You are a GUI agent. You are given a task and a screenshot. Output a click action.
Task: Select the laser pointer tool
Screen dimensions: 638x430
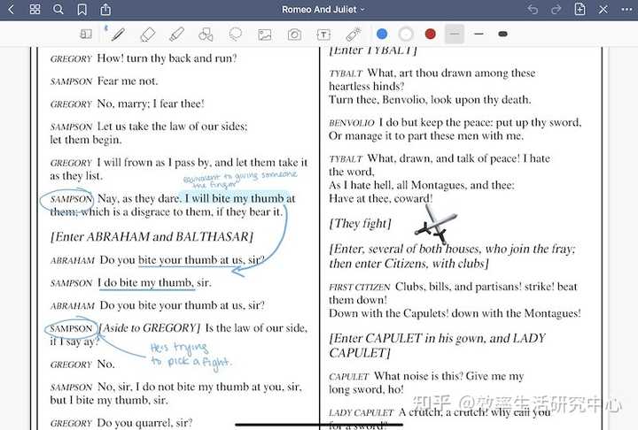[x=354, y=35]
